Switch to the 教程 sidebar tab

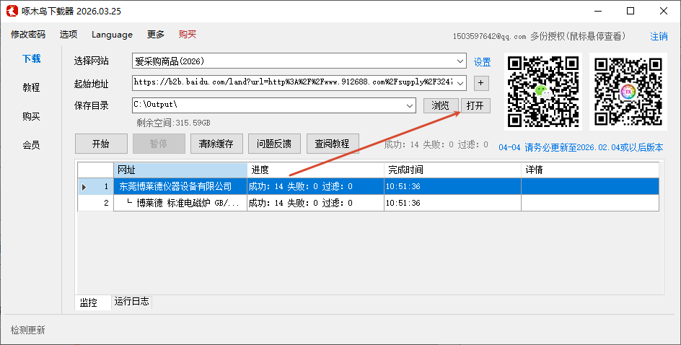point(31,87)
